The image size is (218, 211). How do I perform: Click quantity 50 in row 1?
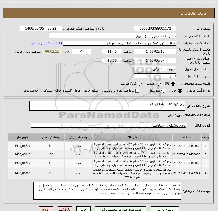pos(51,146)
